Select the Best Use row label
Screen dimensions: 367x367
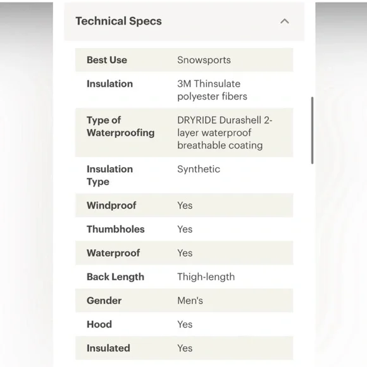pos(107,60)
